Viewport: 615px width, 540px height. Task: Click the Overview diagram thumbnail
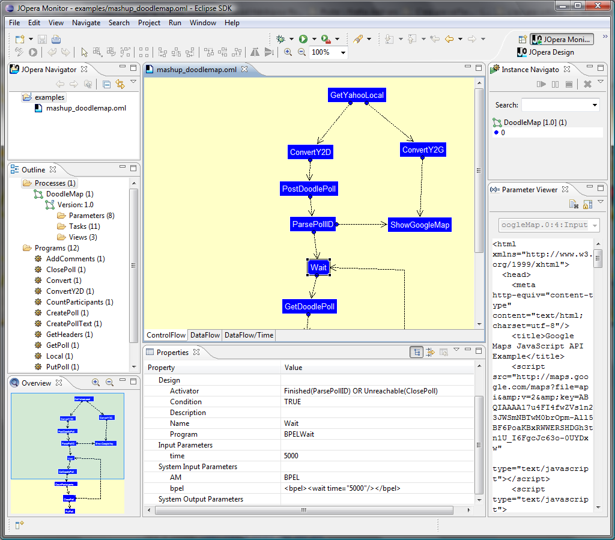[x=67, y=454]
